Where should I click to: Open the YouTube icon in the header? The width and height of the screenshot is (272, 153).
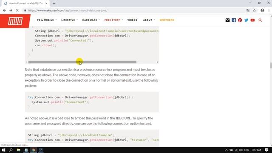[252, 20]
